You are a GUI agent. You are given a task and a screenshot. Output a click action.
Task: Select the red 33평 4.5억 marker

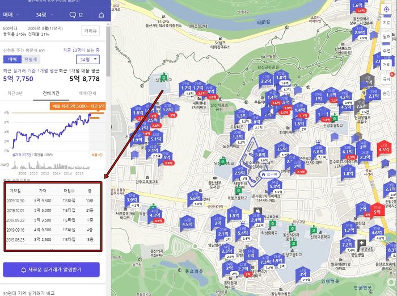click(384, 149)
